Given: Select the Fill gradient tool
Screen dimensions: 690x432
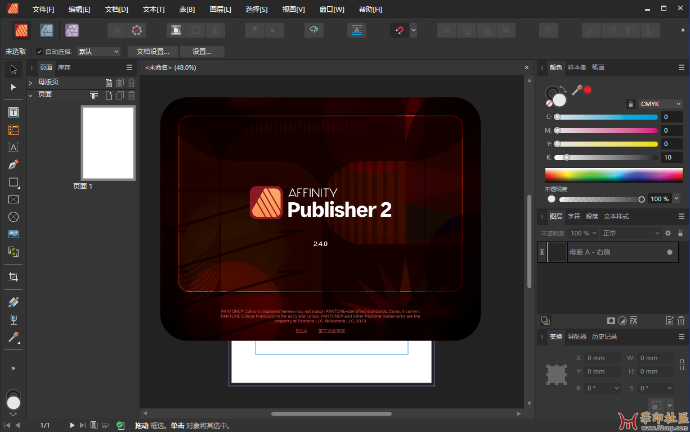Looking at the screenshot, I should (14, 302).
